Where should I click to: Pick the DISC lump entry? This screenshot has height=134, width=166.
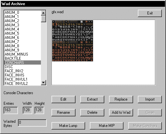coord(22,67)
